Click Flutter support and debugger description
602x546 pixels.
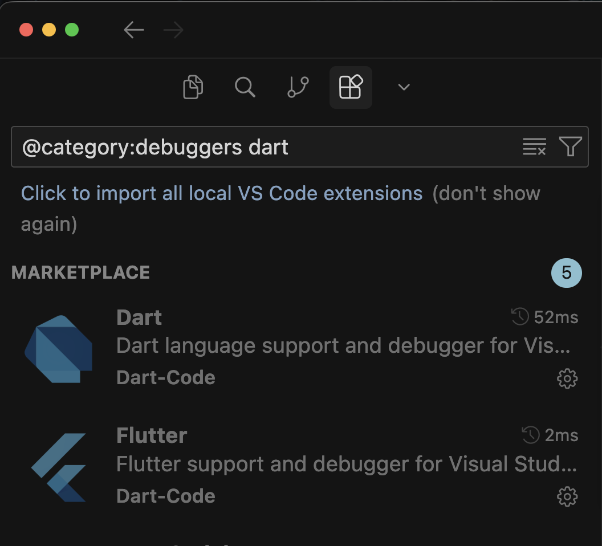click(x=346, y=464)
